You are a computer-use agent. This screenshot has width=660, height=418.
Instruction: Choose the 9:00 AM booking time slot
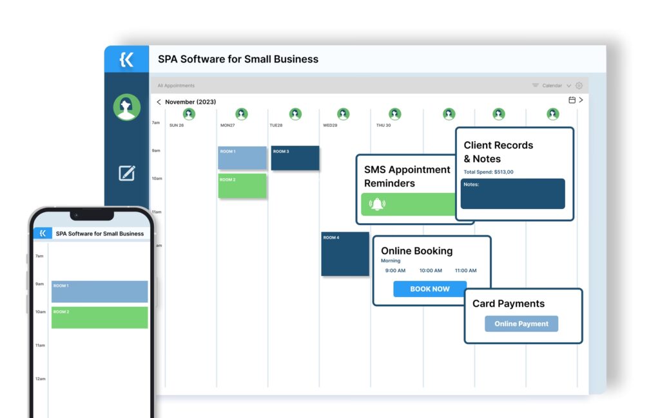click(395, 271)
